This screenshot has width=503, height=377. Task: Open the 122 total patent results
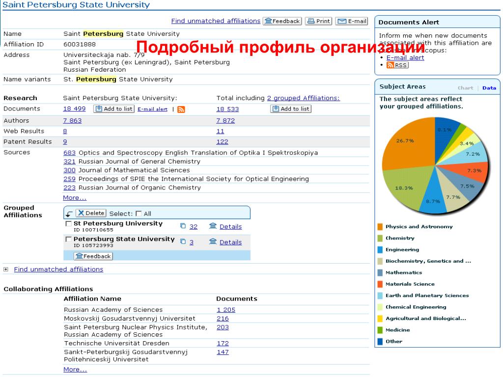click(223, 142)
